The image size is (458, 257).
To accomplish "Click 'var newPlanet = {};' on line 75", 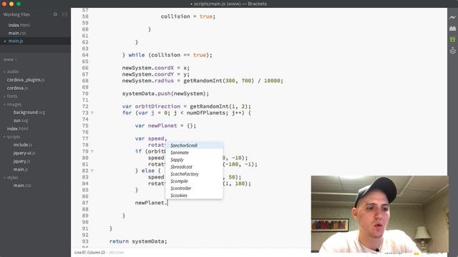I will [x=165, y=126].
